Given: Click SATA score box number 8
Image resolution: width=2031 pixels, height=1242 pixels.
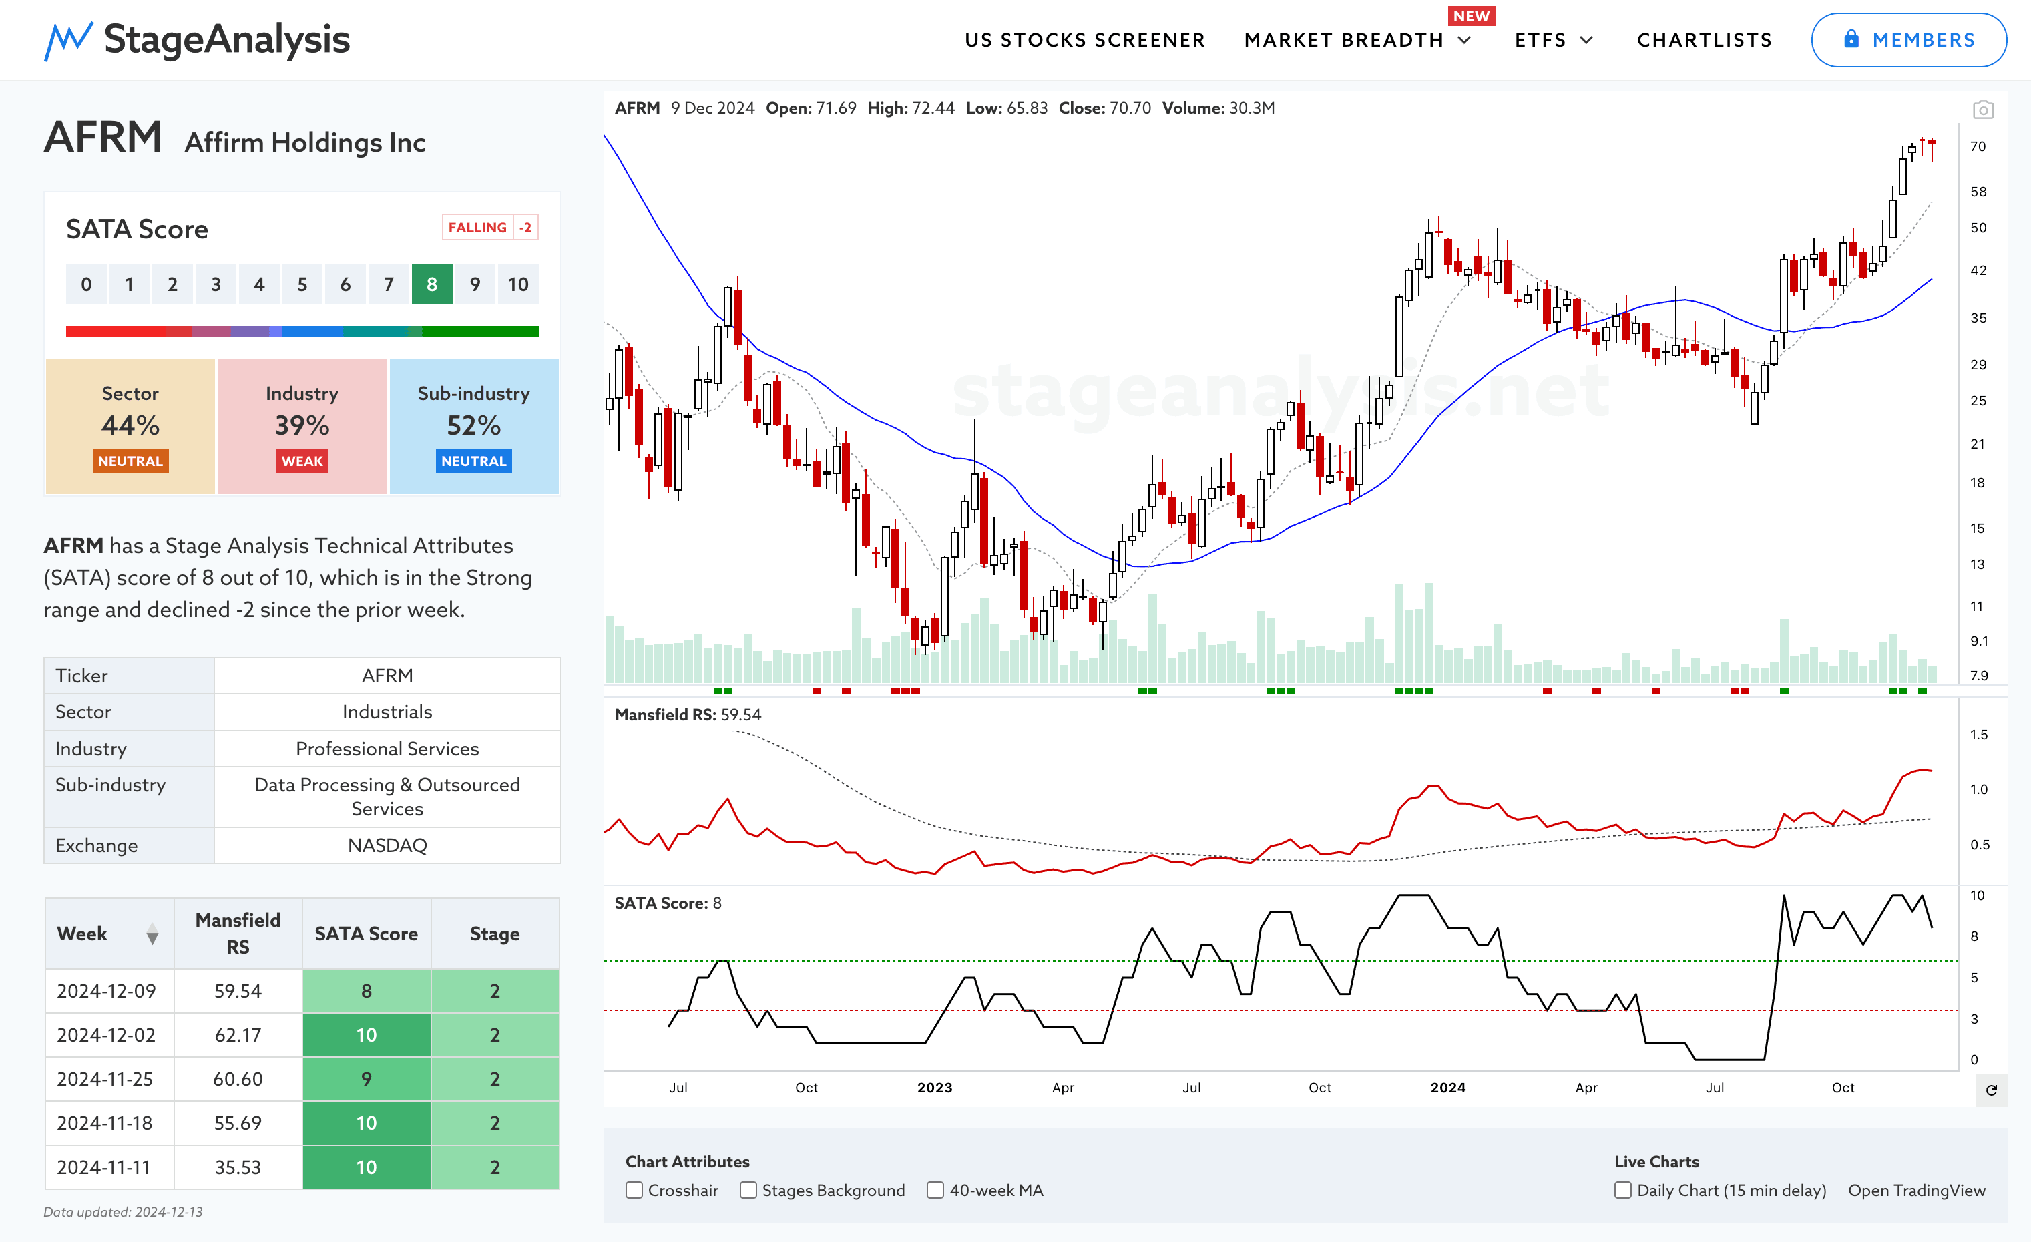Looking at the screenshot, I should pyautogui.click(x=432, y=284).
